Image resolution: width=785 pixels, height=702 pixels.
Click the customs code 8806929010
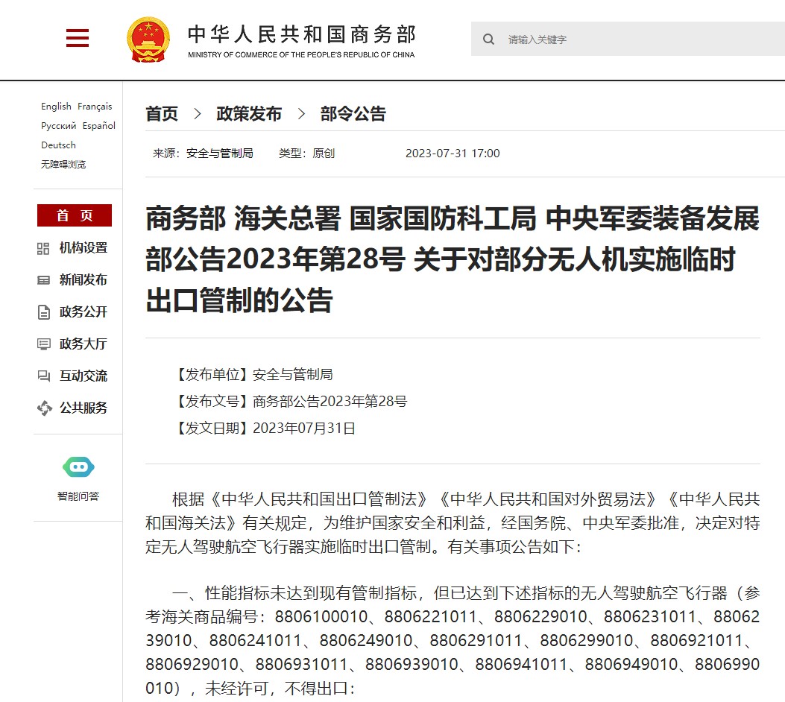[192, 665]
